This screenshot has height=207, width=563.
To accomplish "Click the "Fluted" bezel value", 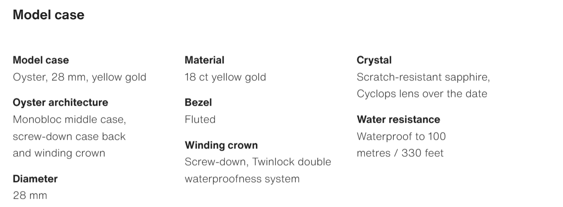I will coord(200,119).
